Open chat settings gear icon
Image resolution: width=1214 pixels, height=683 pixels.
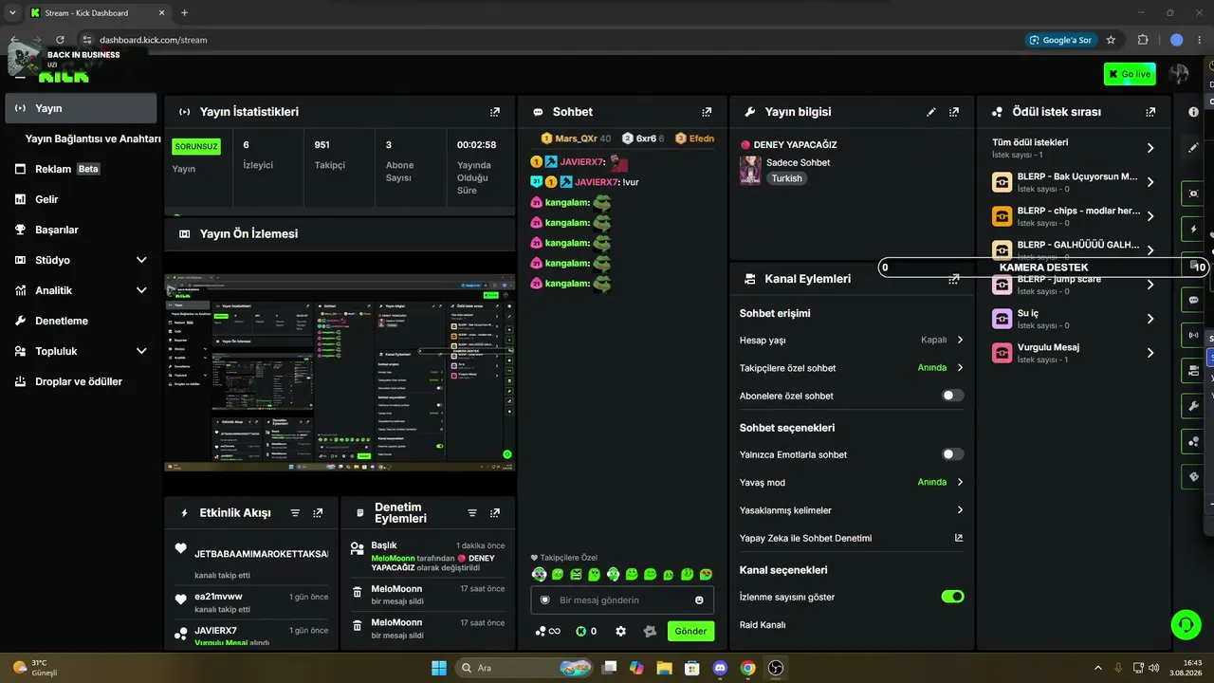point(621,631)
